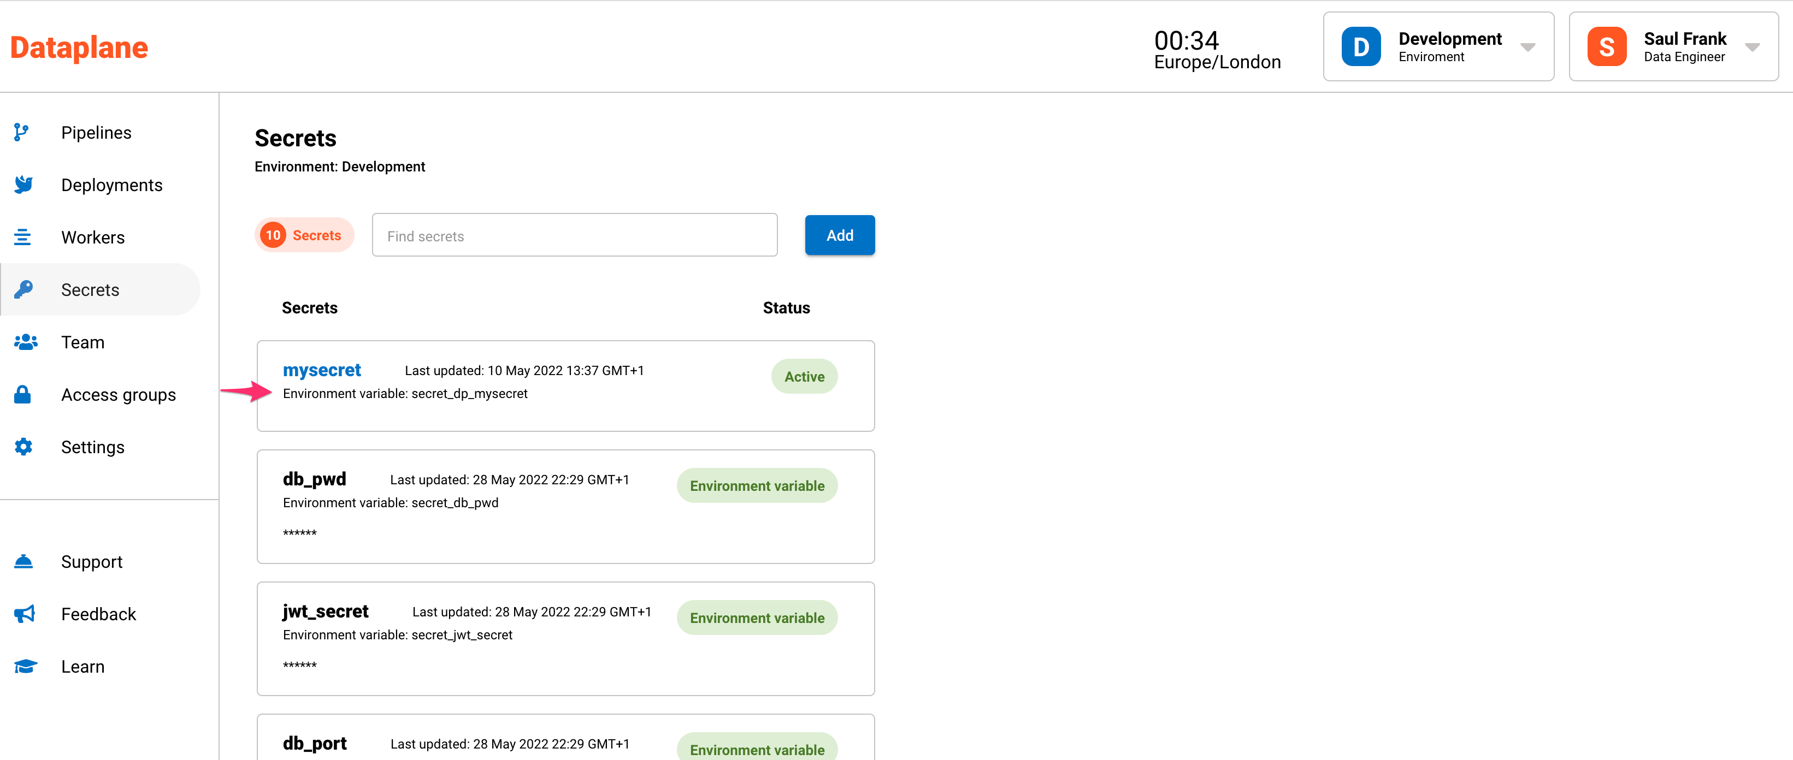1793x760 pixels.
Task: Click the Support bell icon
Action: 23,561
